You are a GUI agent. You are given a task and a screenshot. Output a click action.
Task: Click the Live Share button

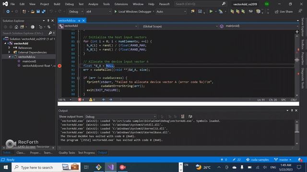point(283,11)
